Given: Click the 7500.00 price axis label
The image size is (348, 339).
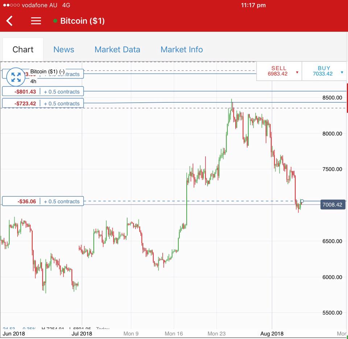Looking at the screenshot, I should 332,169.
